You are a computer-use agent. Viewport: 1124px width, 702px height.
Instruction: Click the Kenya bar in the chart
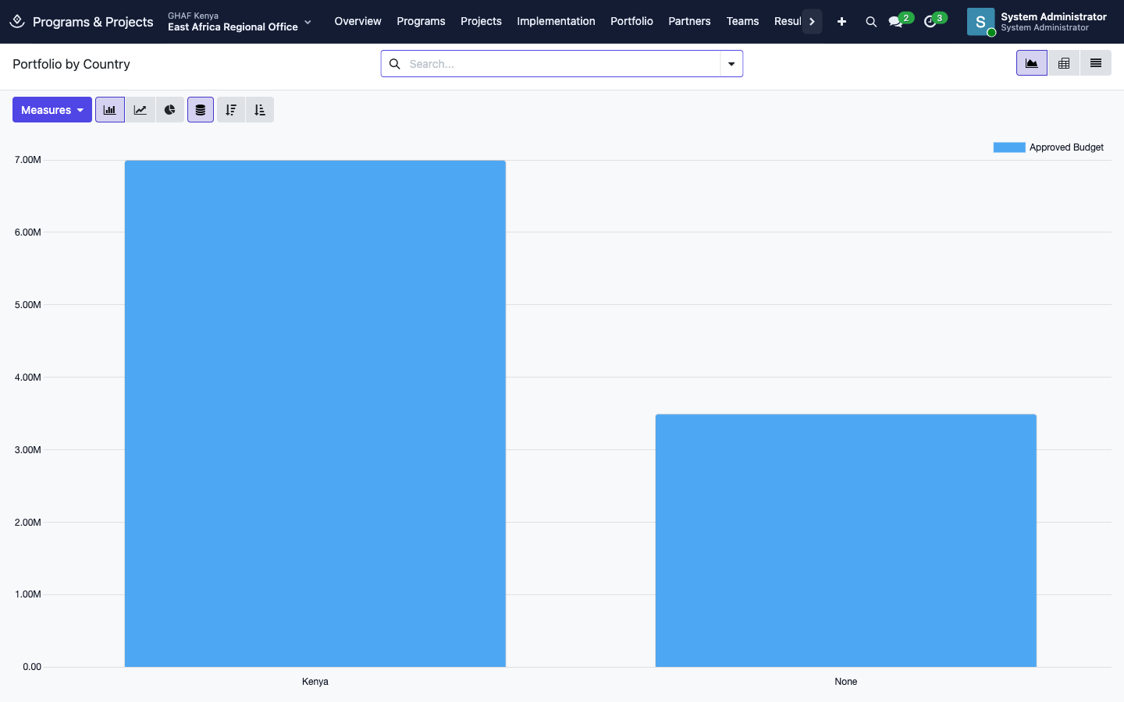click(x=315, y=413)
